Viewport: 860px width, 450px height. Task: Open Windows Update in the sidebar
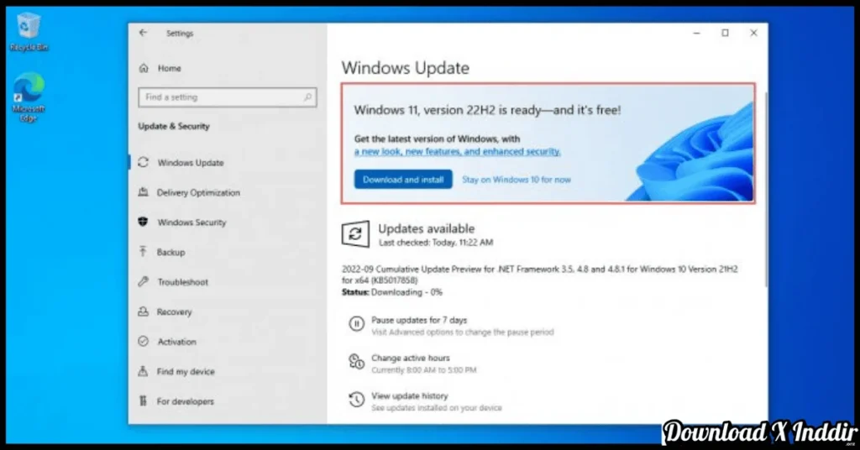191,163
